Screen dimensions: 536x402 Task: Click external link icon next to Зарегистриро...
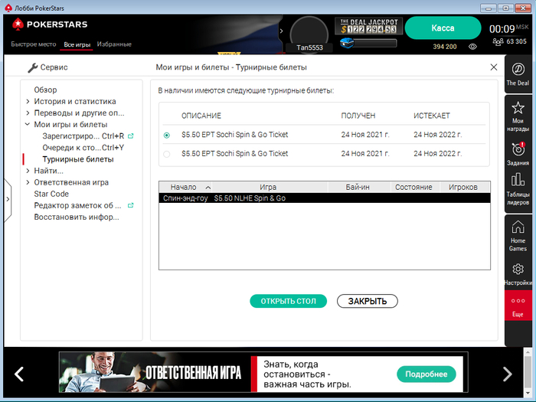click(130, 136)
